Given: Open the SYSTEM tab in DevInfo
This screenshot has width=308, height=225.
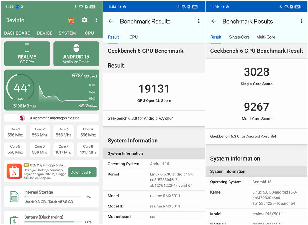Looking at the screenshot, I should click(67, 33).
